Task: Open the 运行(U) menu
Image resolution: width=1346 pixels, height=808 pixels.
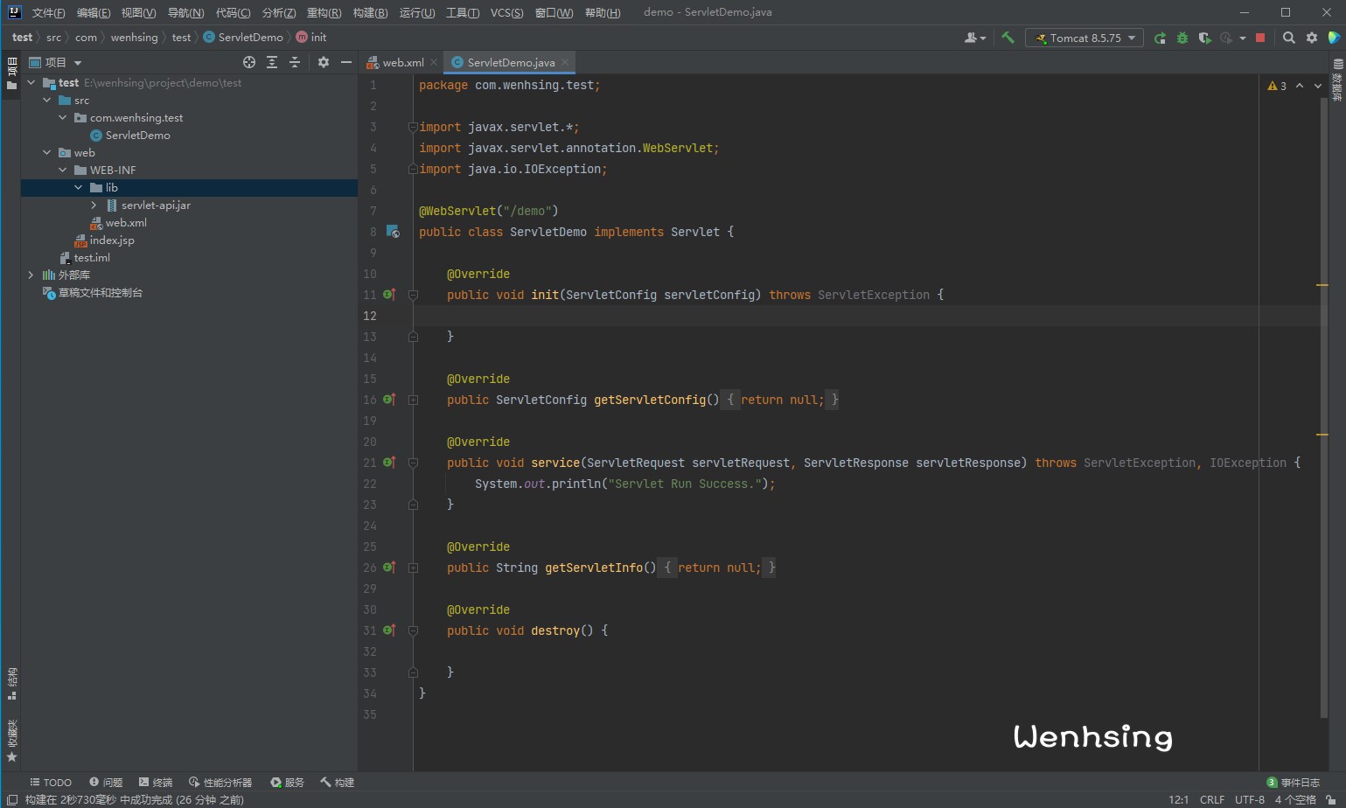Action: tap(417, 12)
